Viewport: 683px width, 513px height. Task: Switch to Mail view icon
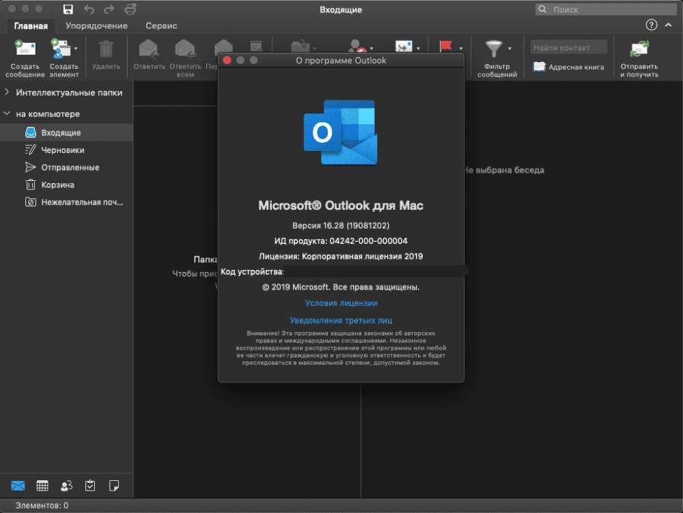(18, 486)
